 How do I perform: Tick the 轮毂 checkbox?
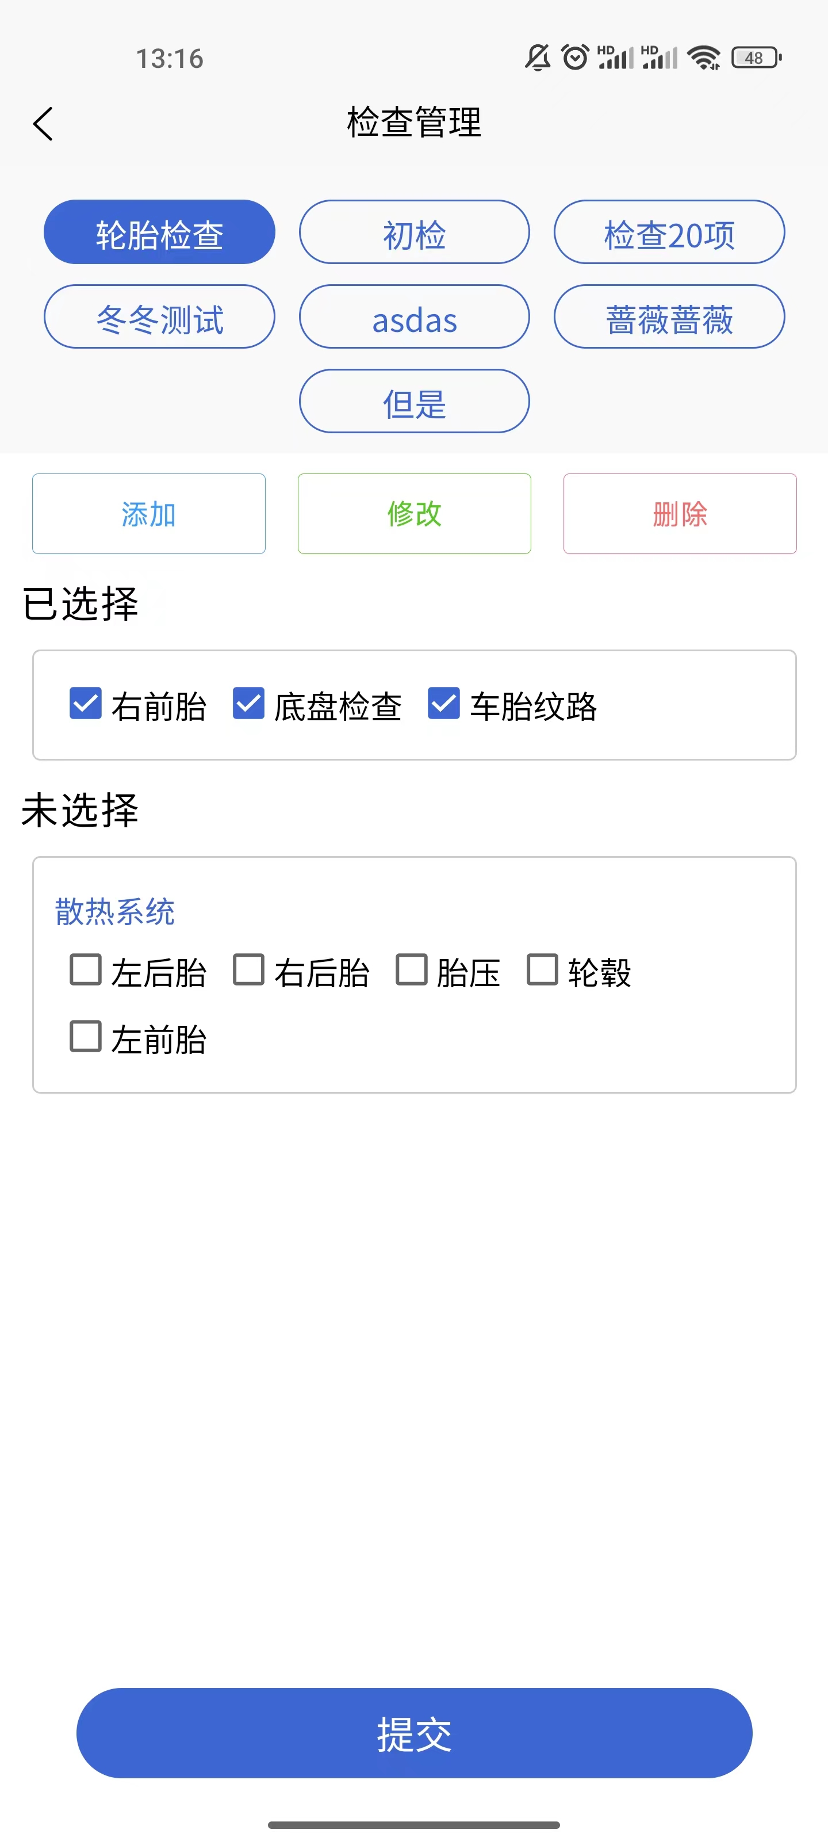coord(542,970)
